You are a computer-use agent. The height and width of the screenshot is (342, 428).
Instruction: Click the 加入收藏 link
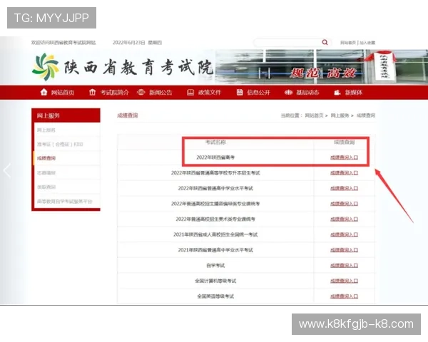coord(367,43)
